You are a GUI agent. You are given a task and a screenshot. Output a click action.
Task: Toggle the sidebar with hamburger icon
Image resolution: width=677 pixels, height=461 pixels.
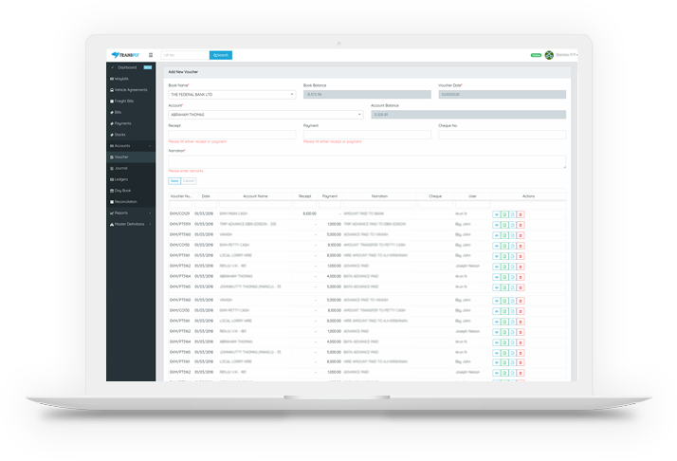[x=151, y=55]
